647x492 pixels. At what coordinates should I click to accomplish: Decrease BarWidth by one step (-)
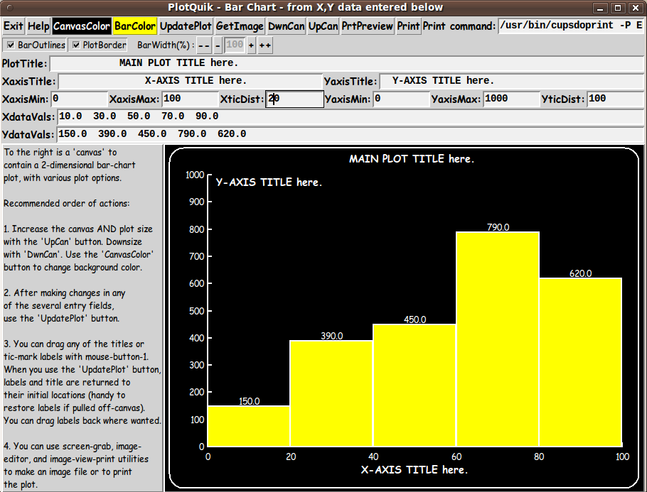coord(218,45)
